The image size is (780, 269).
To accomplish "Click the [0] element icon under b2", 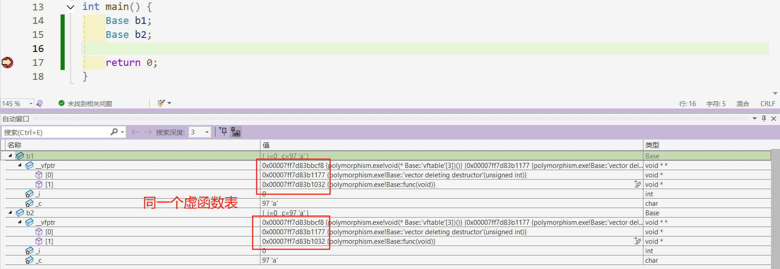I will [x=39, y=232].
